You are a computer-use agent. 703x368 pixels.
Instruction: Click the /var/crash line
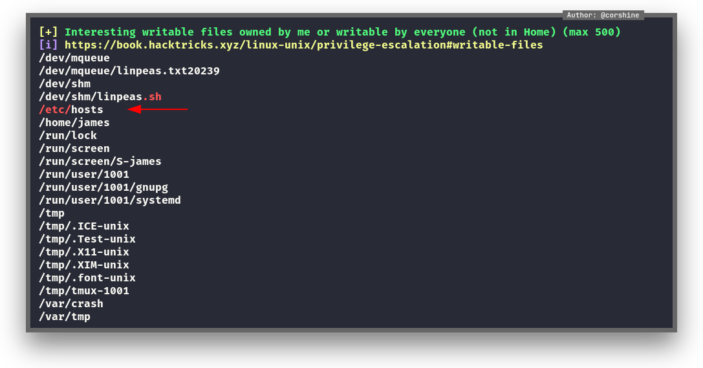tap(71, 304)
